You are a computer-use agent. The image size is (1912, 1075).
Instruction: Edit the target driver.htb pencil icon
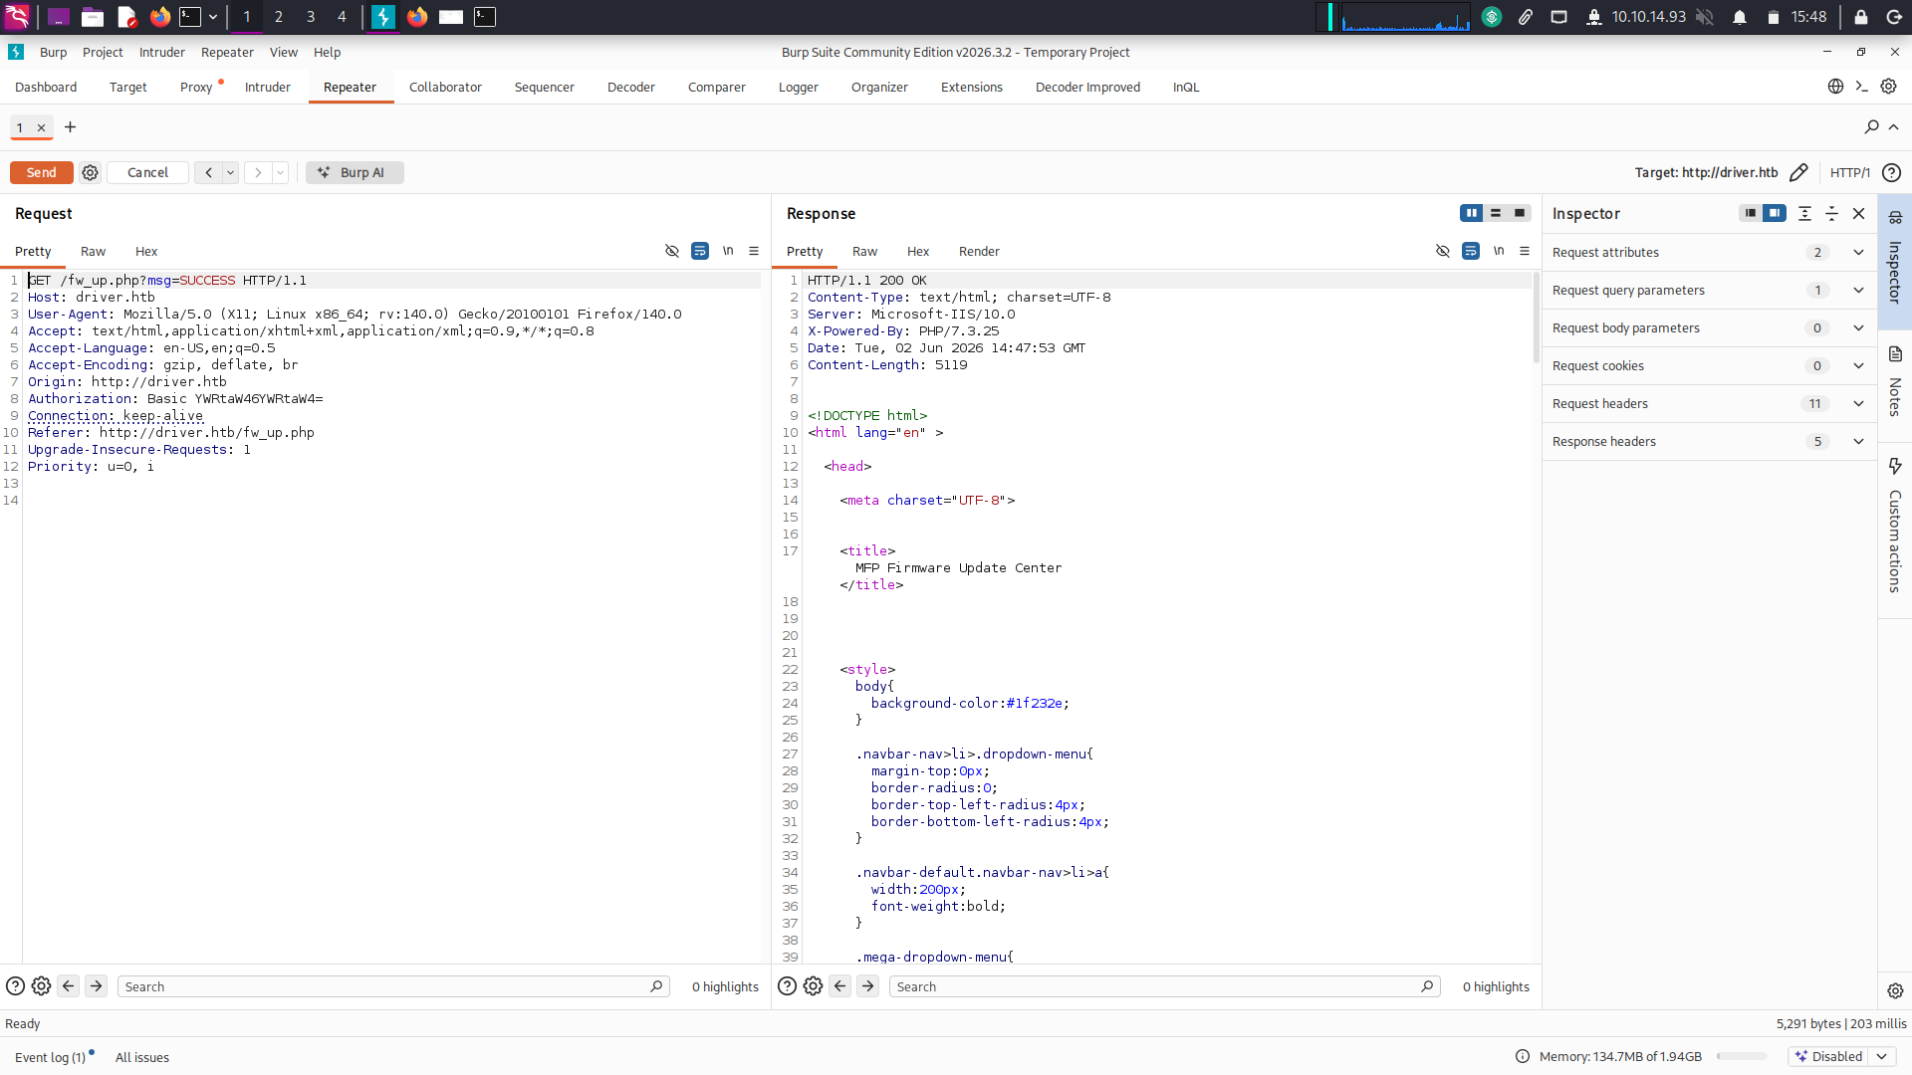(1798, 172)
